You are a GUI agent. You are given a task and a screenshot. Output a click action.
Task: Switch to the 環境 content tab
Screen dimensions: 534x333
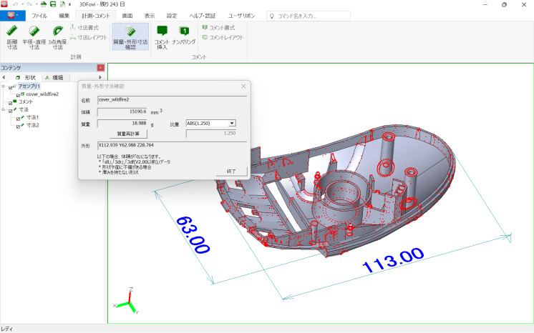pyautogui.click(x=54, y=78)
